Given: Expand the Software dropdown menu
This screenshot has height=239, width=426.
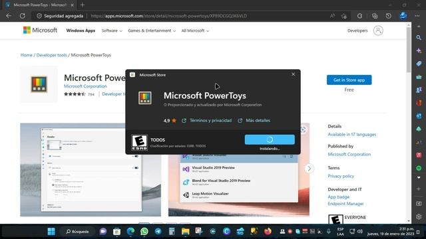Looking at the screenshot, I should [x=112, y=31].
